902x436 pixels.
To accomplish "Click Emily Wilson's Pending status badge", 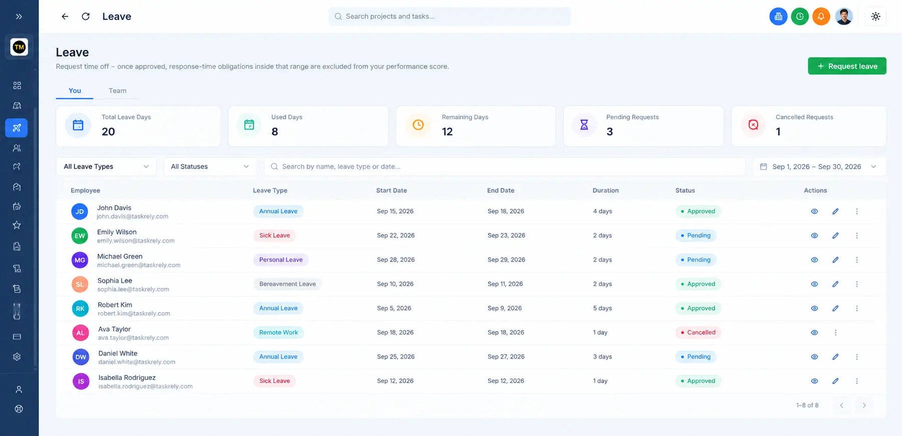I will click(696, 235).
